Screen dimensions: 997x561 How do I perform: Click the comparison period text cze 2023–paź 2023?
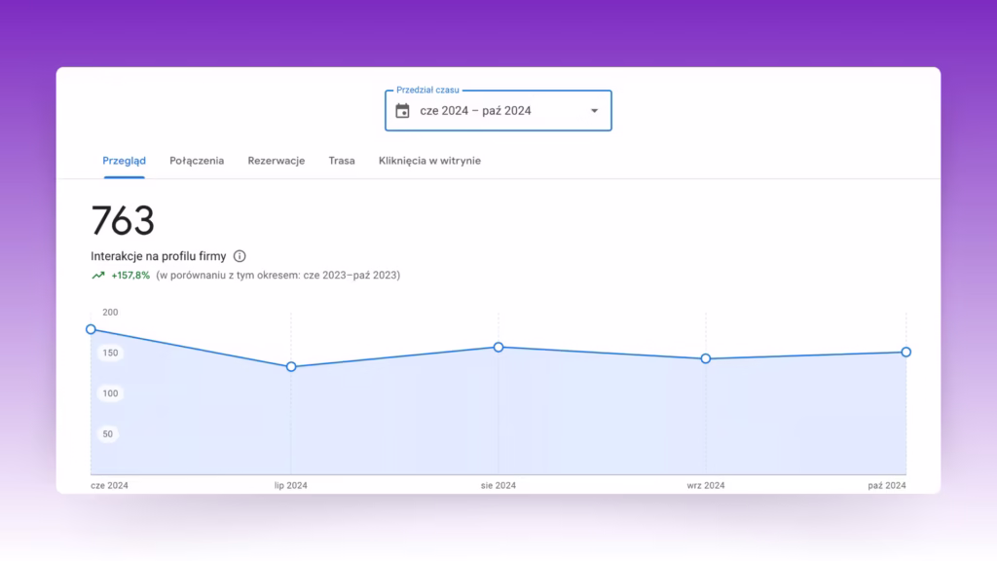351,276
